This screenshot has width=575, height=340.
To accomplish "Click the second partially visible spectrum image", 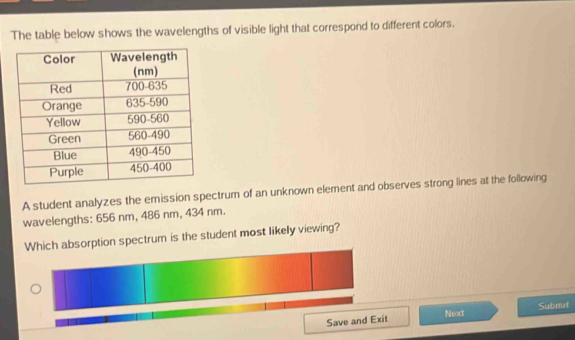I will click(x=204, y=311).
